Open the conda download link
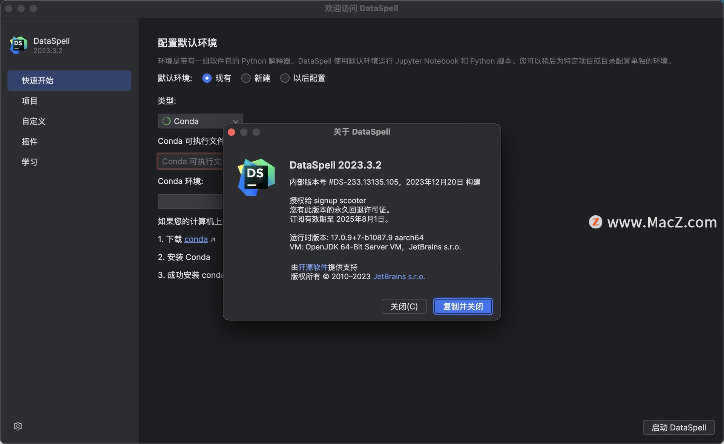Image resolution: width=724 pixels, height=444 pixels. tap(196, 239)
